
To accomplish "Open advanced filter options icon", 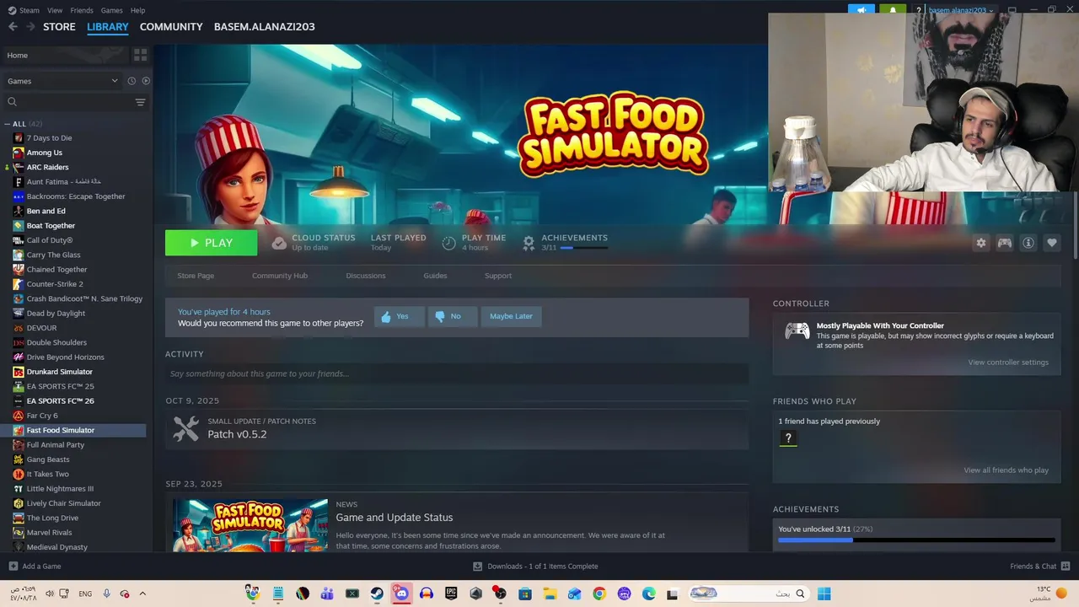I will (x=140, y=102).
